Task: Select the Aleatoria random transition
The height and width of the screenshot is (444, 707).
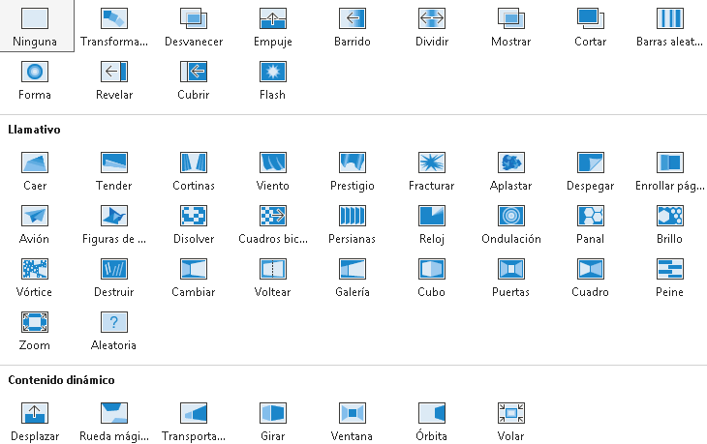Action: point(114,331)
